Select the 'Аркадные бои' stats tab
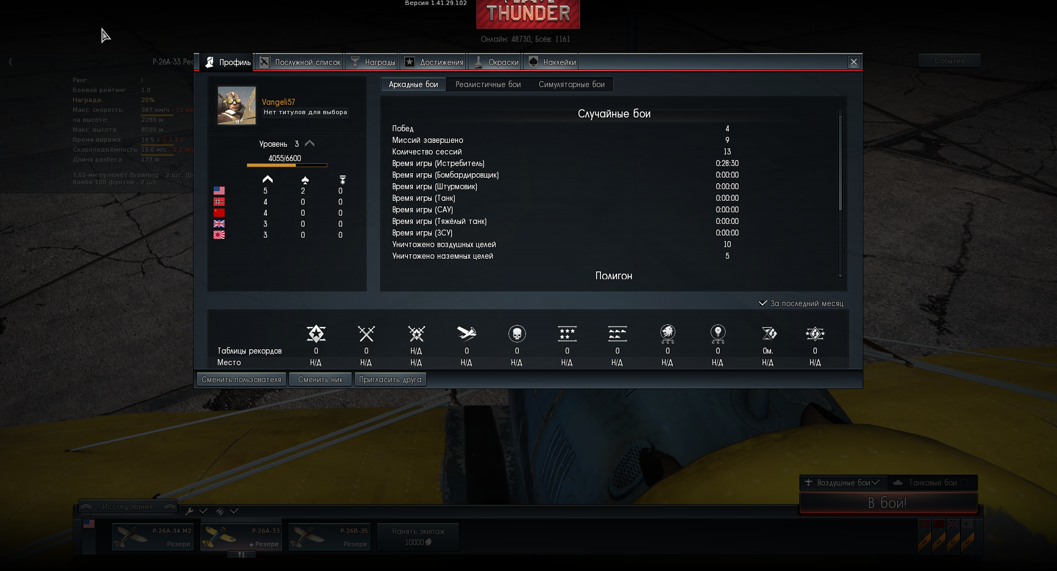This screenshot has width=1057, height=571. [413, 84]
